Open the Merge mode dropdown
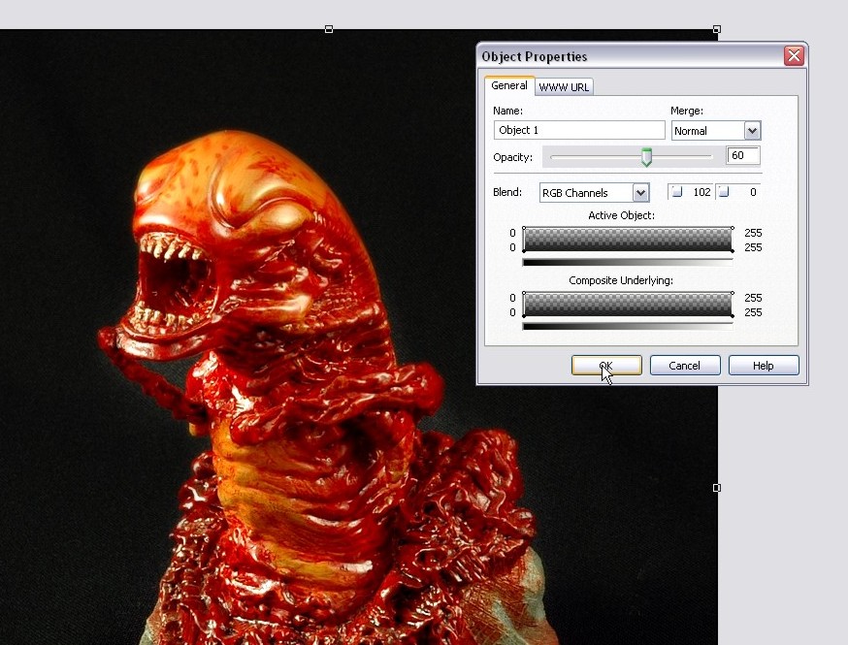The height and width of the screenshot is (645, 848). [752, 130]
